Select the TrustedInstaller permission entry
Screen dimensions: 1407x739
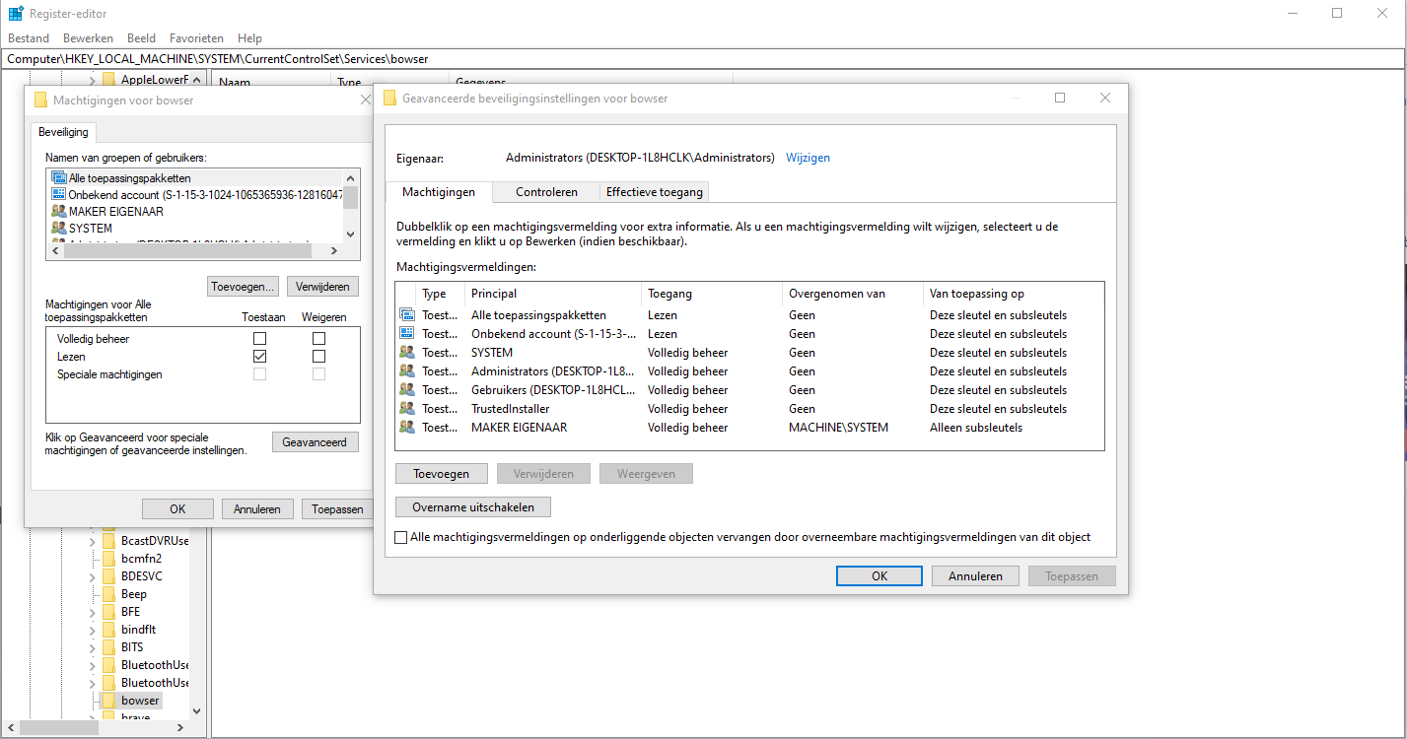click(x=749, y=409)
